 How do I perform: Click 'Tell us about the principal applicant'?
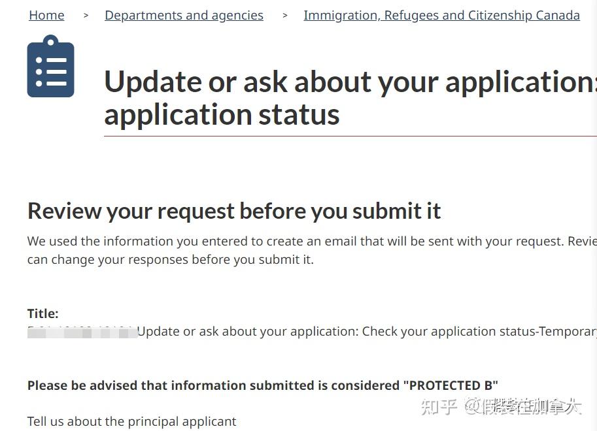(131, 421)
